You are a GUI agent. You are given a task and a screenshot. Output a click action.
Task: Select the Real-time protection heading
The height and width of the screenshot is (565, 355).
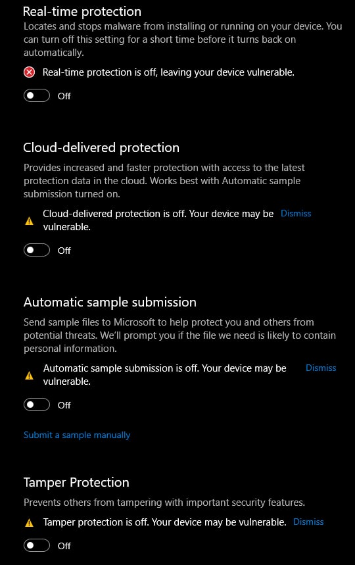82,12
